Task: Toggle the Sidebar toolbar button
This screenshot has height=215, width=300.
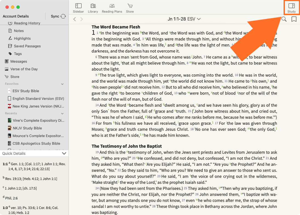Action: (78, 8)
